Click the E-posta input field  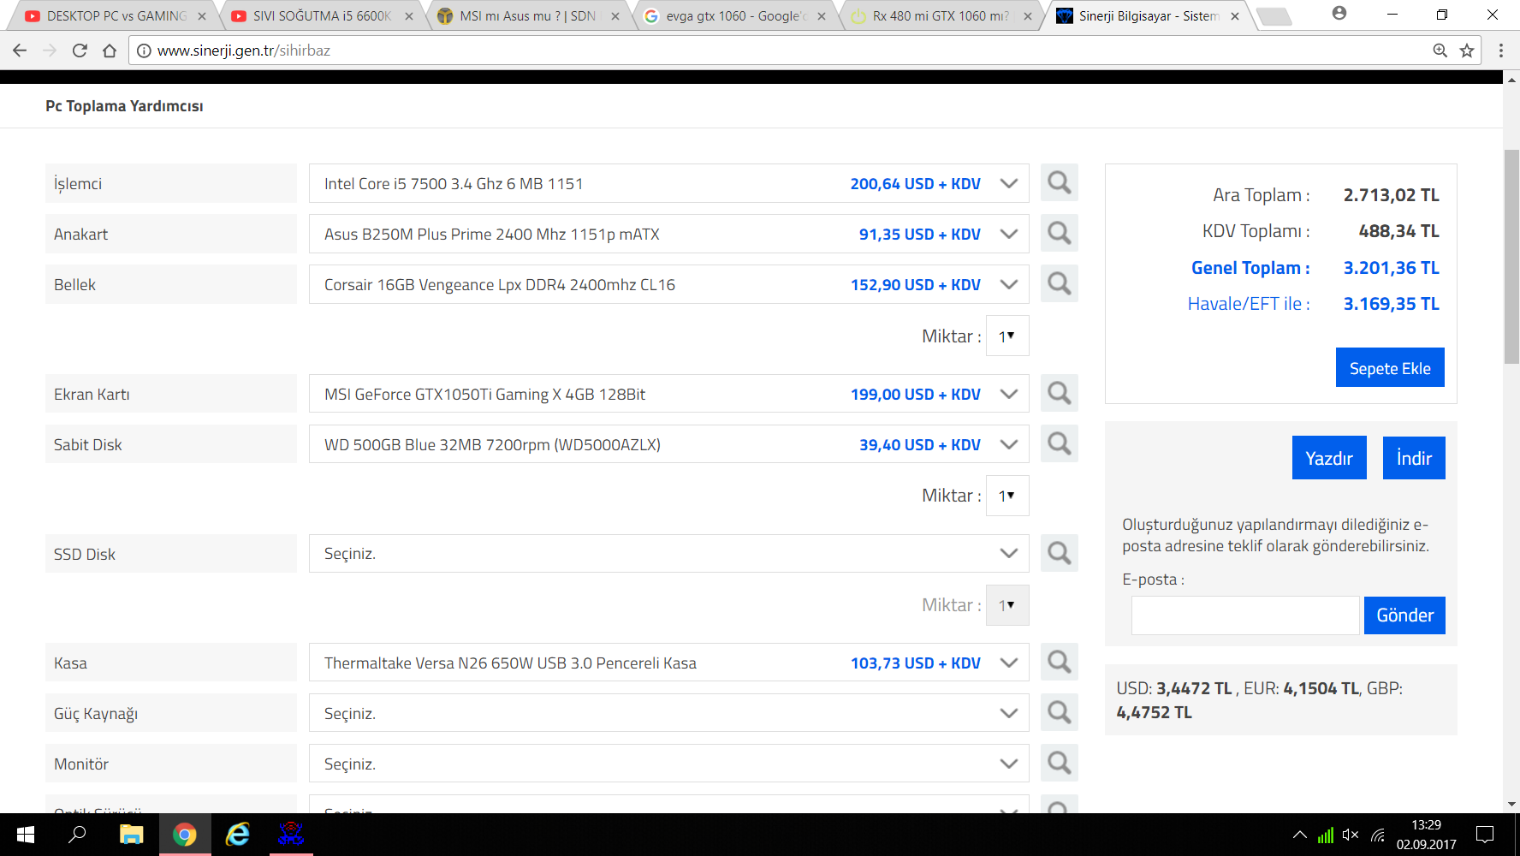pos(1245,615)
